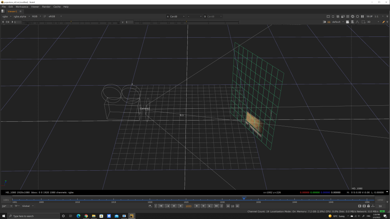Toggle the IP input process button
This screenshot has height=219, width=390.
coord(45,16)
